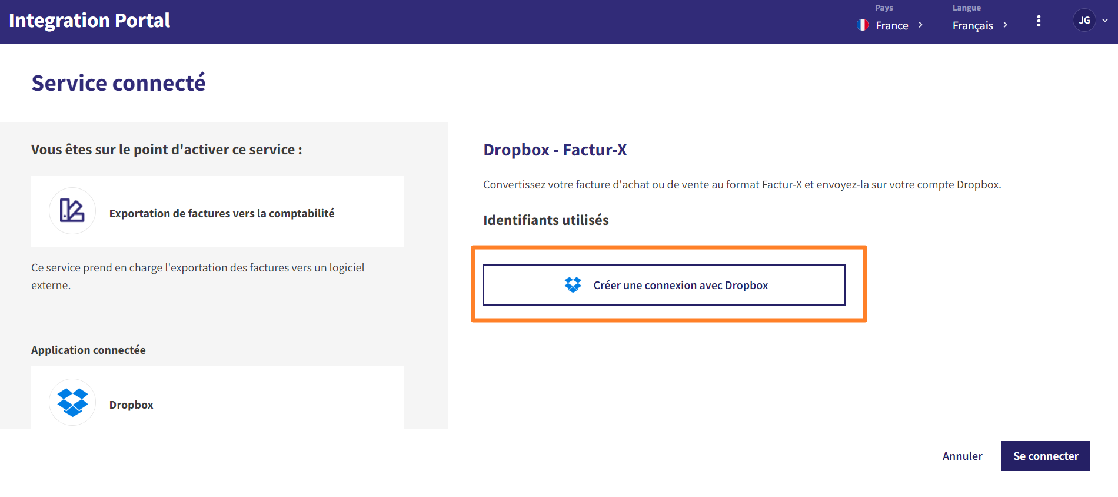Click the French flag icon

tap(863, 25)
